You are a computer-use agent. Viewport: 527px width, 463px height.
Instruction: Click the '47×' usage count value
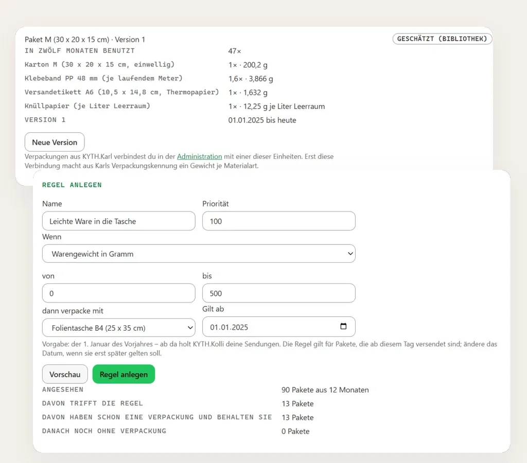click(235, 51)
